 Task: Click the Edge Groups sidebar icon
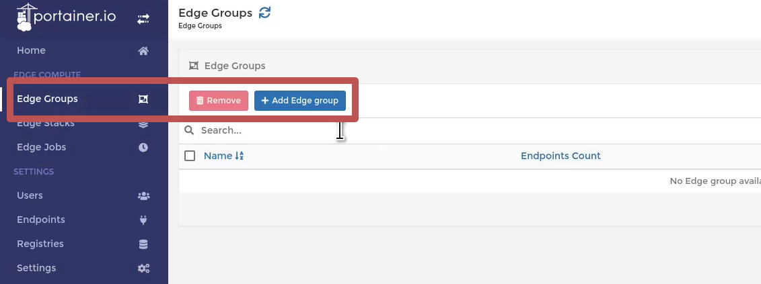tap(143, 99)
